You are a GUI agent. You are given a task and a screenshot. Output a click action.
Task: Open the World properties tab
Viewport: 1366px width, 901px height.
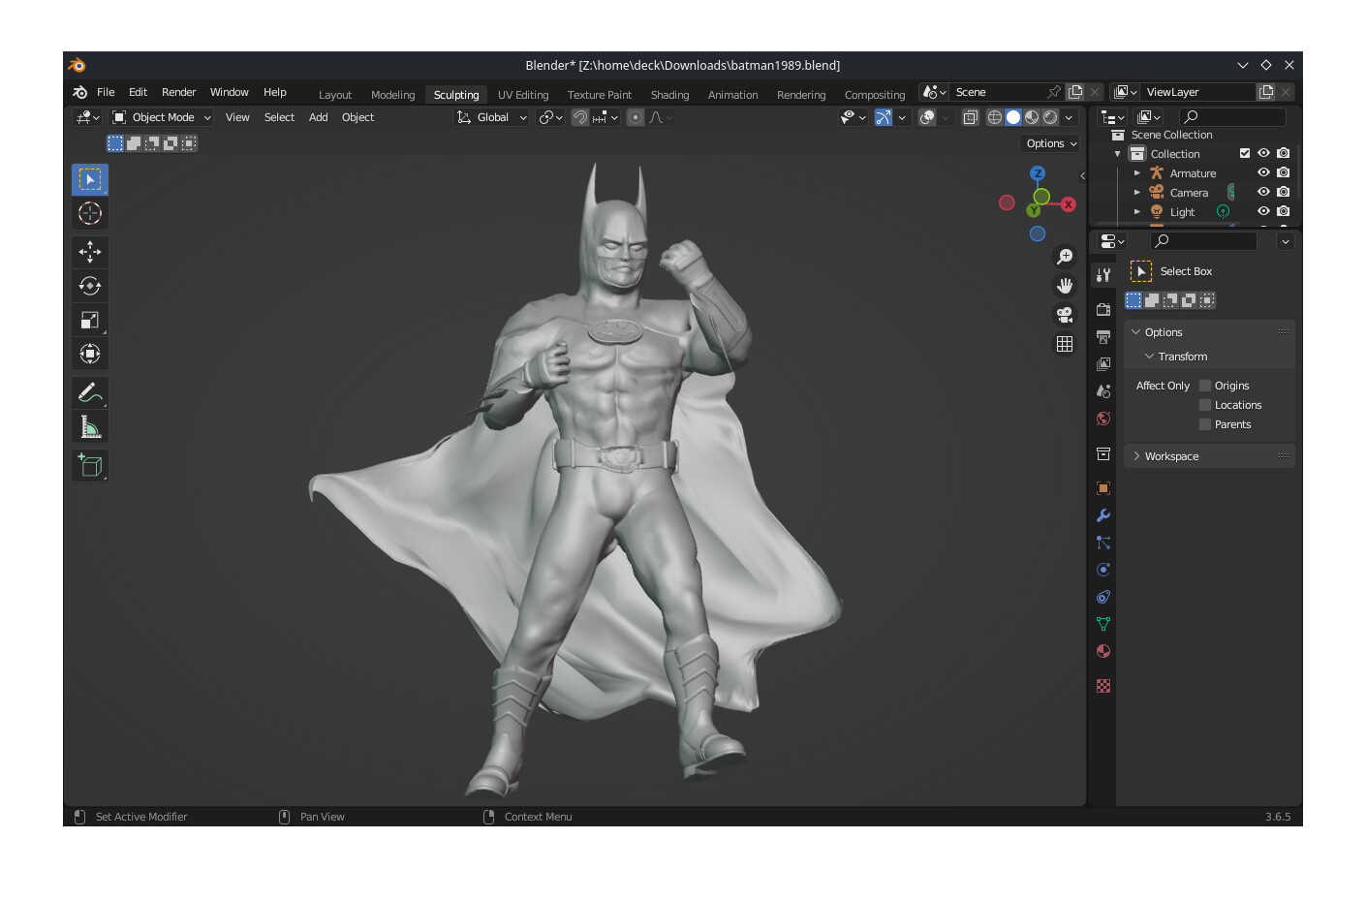coord(1102,419)
